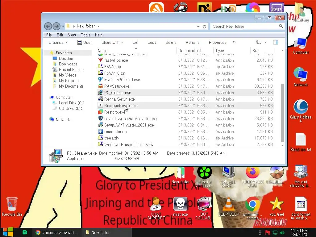The width and height of the screenshot is (316, 237).
Task: Click the Open toolbar button
Action: (85, 42)
